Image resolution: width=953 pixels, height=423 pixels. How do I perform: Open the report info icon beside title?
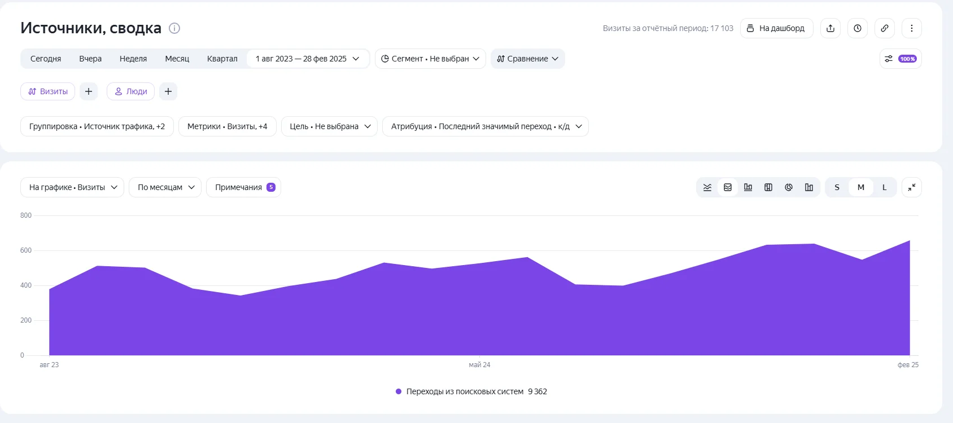[x=174, y=28]
